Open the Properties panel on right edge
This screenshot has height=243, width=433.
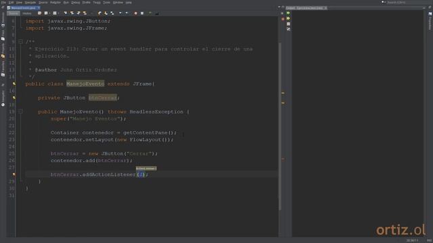430,21
